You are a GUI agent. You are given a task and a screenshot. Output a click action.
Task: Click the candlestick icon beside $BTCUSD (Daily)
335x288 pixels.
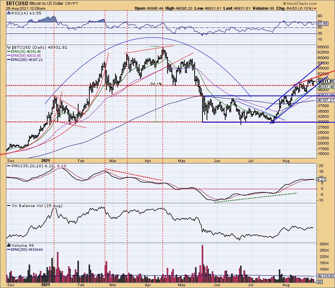(9, 47)
